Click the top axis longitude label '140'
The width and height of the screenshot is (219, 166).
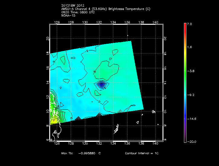pos(155,22)
